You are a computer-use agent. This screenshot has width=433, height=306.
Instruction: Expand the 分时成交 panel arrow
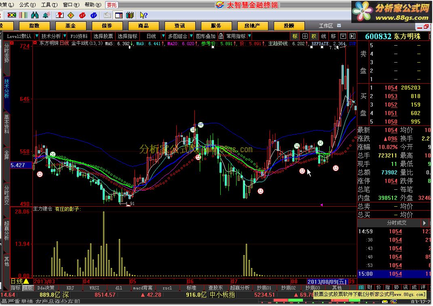(x=425, y=223)
